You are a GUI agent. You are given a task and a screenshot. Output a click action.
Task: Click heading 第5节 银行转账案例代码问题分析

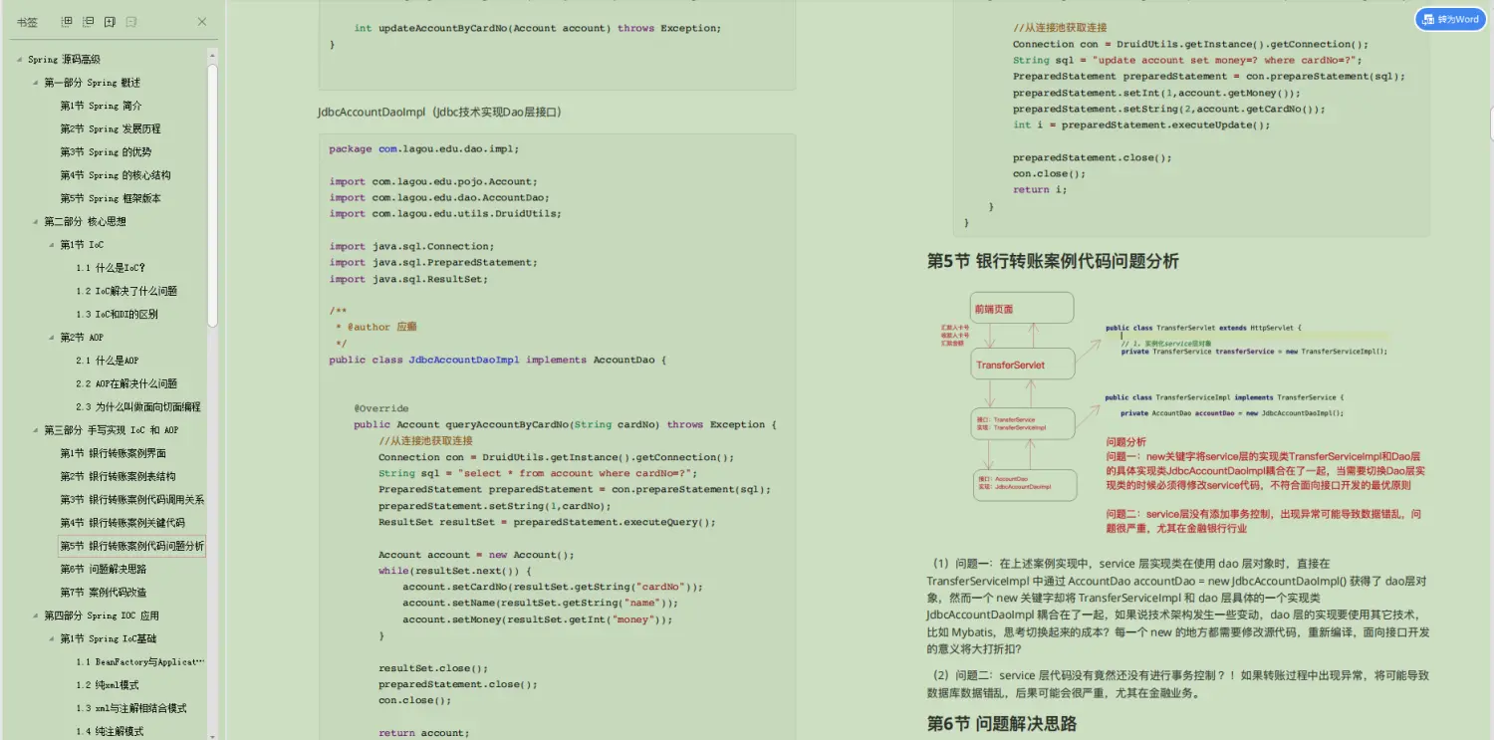point(1053,261)
